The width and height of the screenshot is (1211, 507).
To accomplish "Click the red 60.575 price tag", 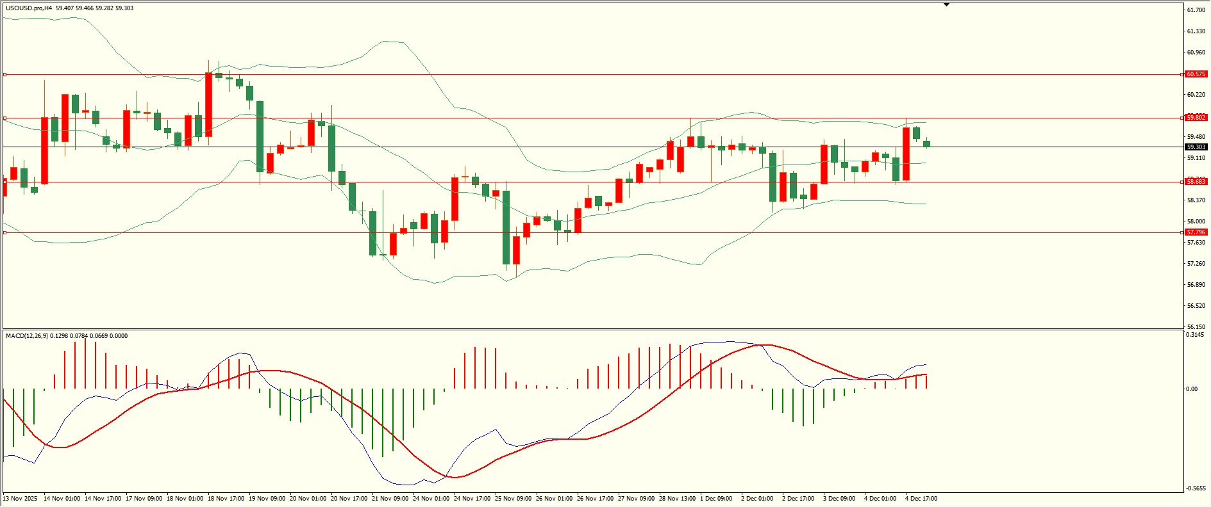I will click(x=1196, y=74).
